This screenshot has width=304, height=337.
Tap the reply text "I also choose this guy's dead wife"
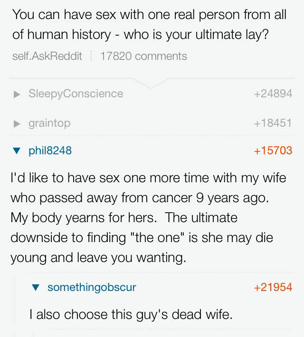[x=131, y=314]
